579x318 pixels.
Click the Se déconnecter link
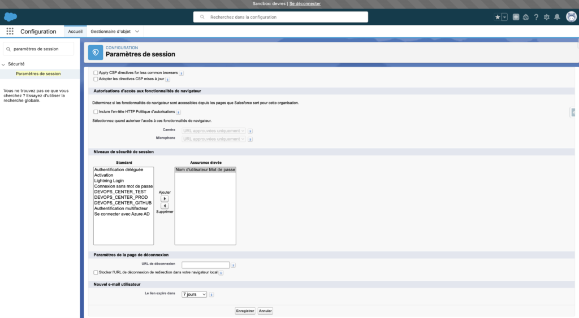pos(305,4)
